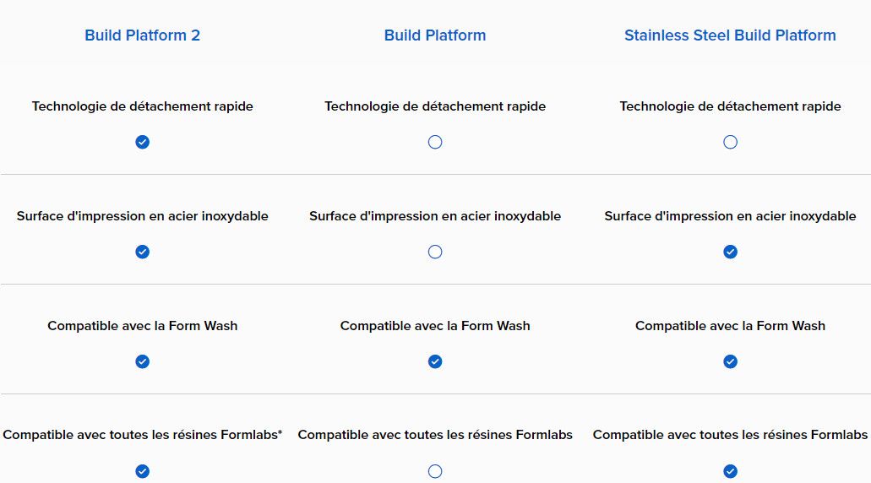Click Build Platform empty acier inoxydable circle
This screenshot has height=483, width=871.
[x=435, y=252]
